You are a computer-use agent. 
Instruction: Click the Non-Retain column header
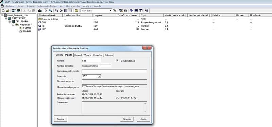[x=260, y=15]
